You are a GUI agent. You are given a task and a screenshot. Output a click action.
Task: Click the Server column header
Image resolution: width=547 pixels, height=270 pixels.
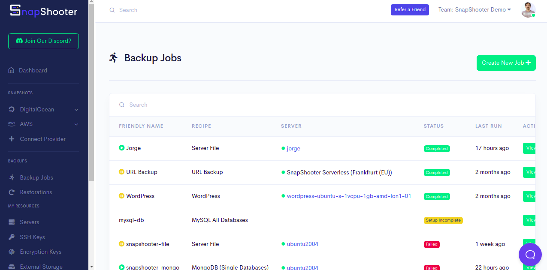click(x=291, y=126)
